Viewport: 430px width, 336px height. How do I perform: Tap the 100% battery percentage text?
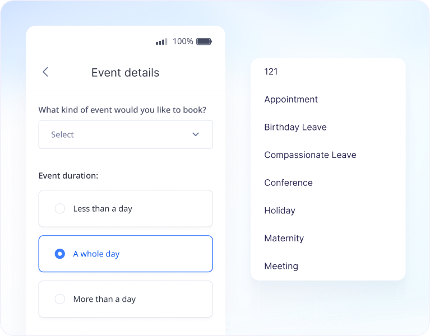tap(183, 41)
